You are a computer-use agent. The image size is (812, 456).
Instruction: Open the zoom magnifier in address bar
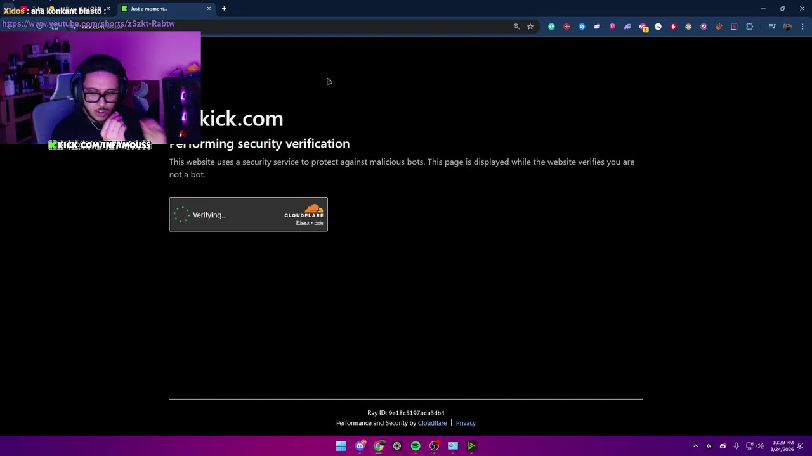[516, 27]
